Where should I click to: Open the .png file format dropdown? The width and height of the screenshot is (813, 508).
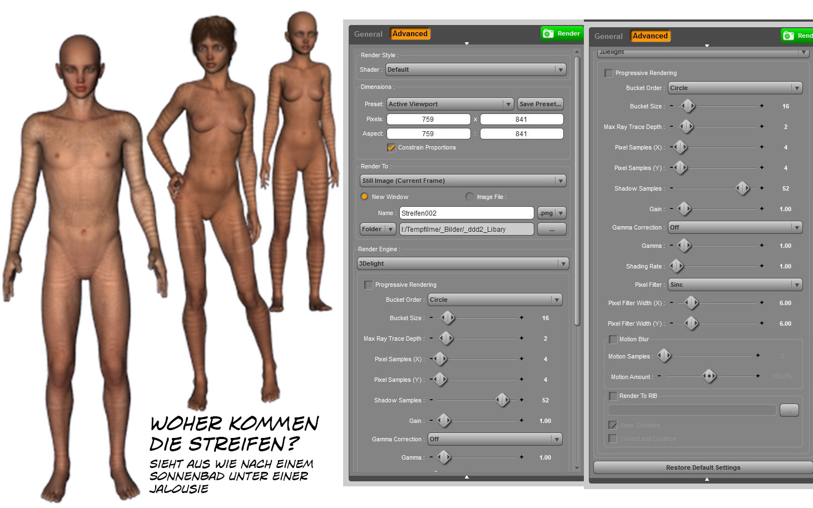point(552,213)
